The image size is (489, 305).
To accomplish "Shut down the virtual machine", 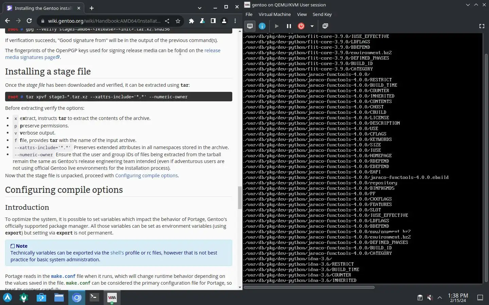I will (301, 26).
